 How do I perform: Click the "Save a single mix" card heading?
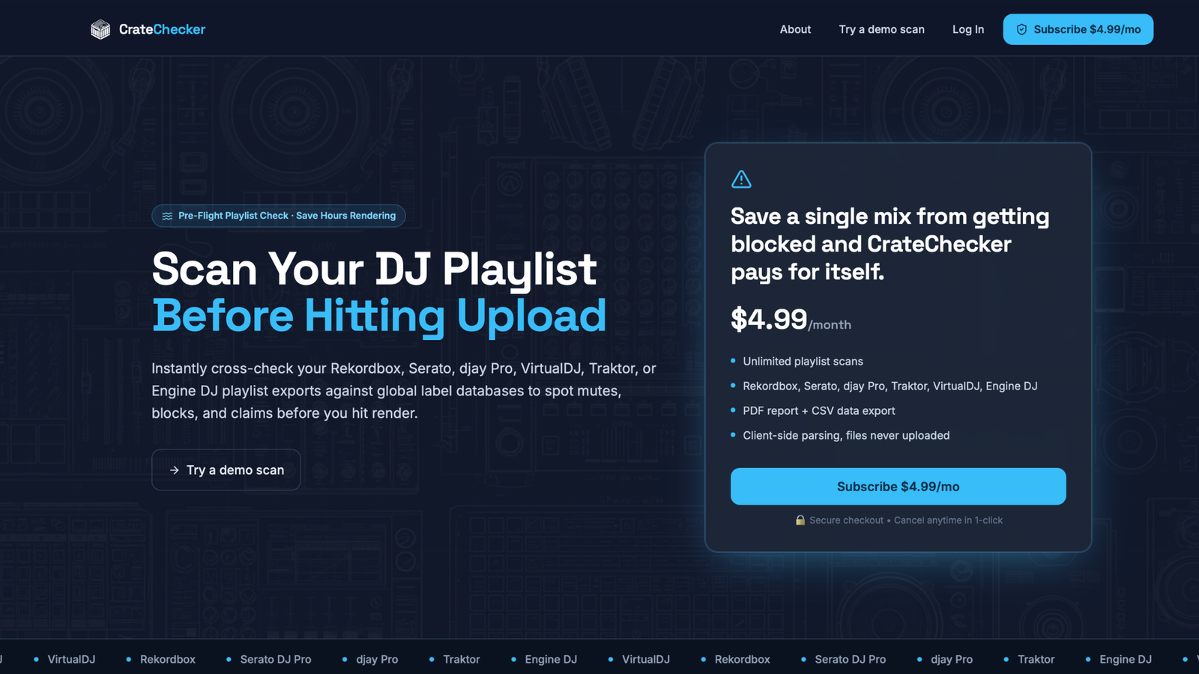pyautogui.click(x=890, y=244)
